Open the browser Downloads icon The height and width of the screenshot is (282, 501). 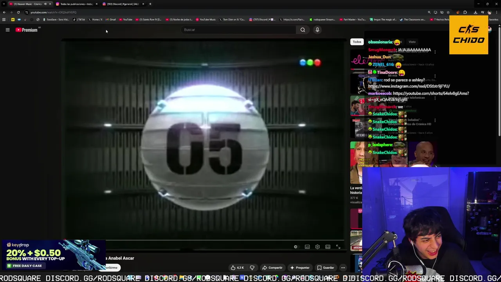(x=475, y=12)
